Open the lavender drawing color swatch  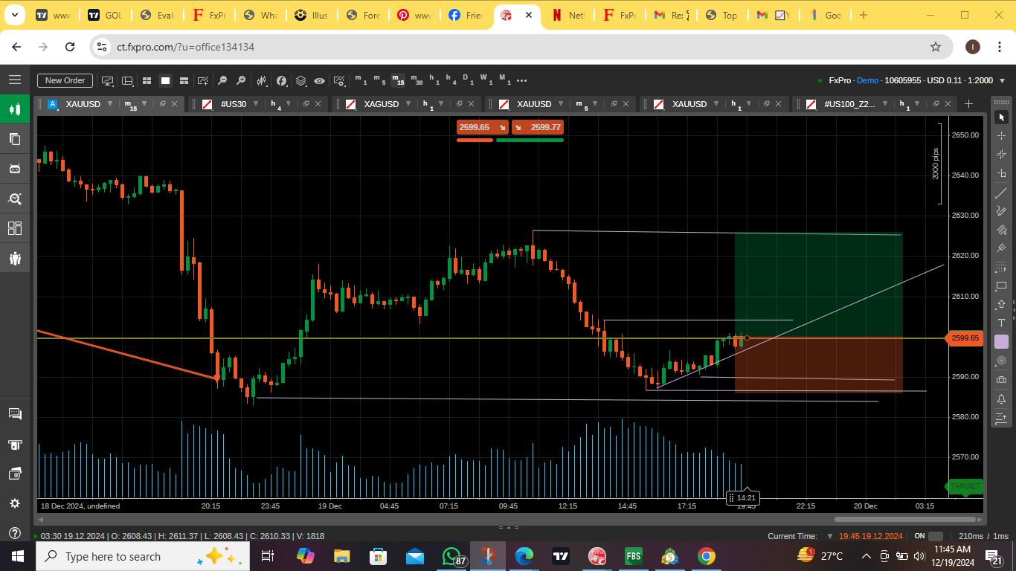(x=1001, y=341)
